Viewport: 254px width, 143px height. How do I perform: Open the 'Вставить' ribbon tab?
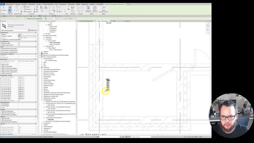(x=25, y=4)
